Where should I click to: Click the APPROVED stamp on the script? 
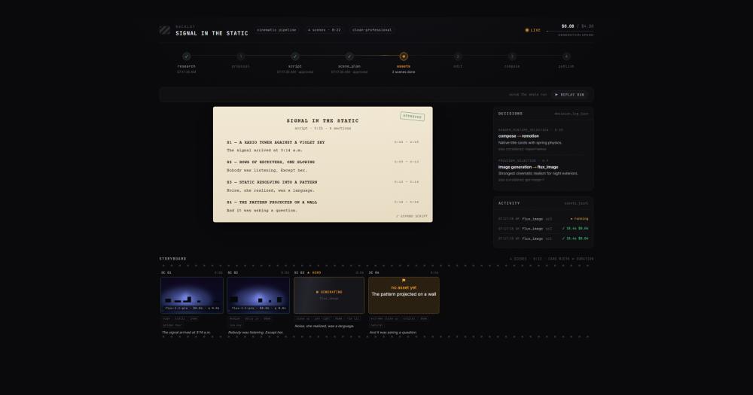pos(412,116)
